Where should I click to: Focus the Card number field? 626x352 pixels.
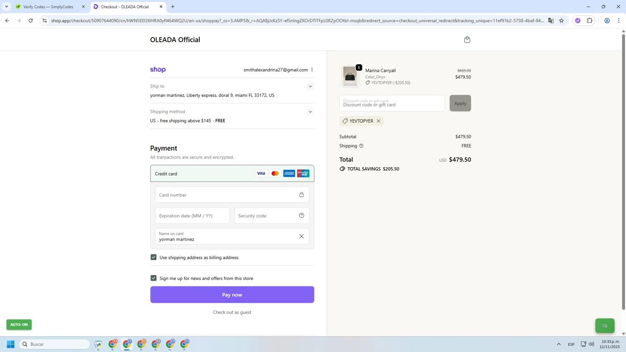(232, 195)
